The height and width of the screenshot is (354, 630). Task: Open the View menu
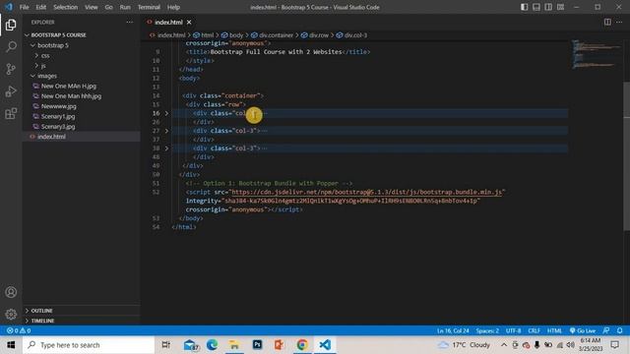click(x=92, y=7)
